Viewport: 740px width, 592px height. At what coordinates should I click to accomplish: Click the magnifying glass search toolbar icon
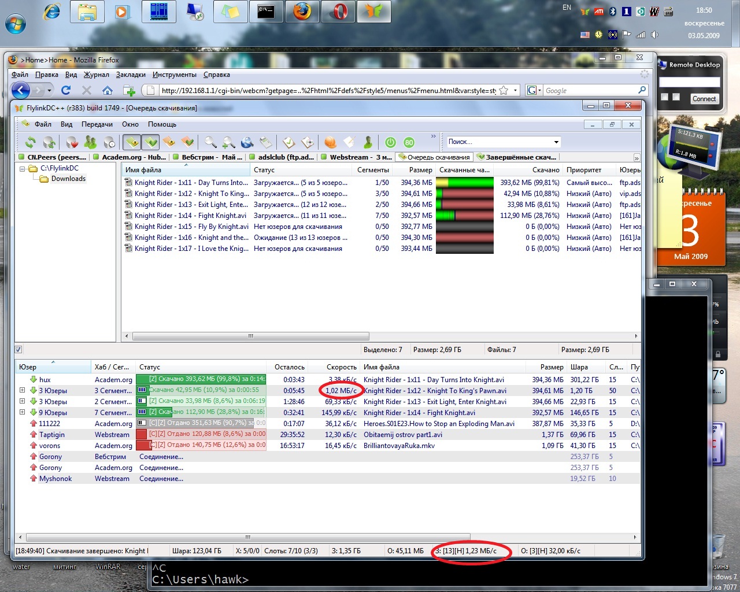coord(210,142)
